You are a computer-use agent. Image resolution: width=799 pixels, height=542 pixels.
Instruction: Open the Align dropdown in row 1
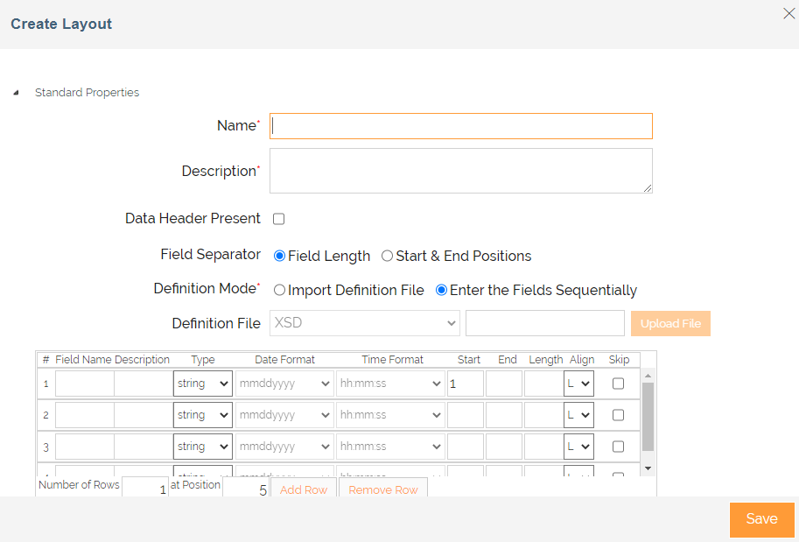coord(578,384)
